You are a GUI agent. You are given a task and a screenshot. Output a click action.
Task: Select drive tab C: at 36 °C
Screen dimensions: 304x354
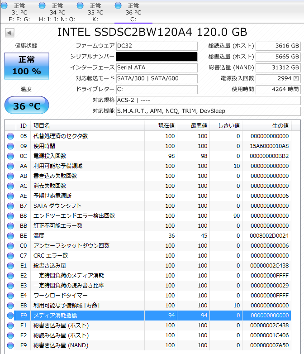pyautogui.click(x=133, y=12)
